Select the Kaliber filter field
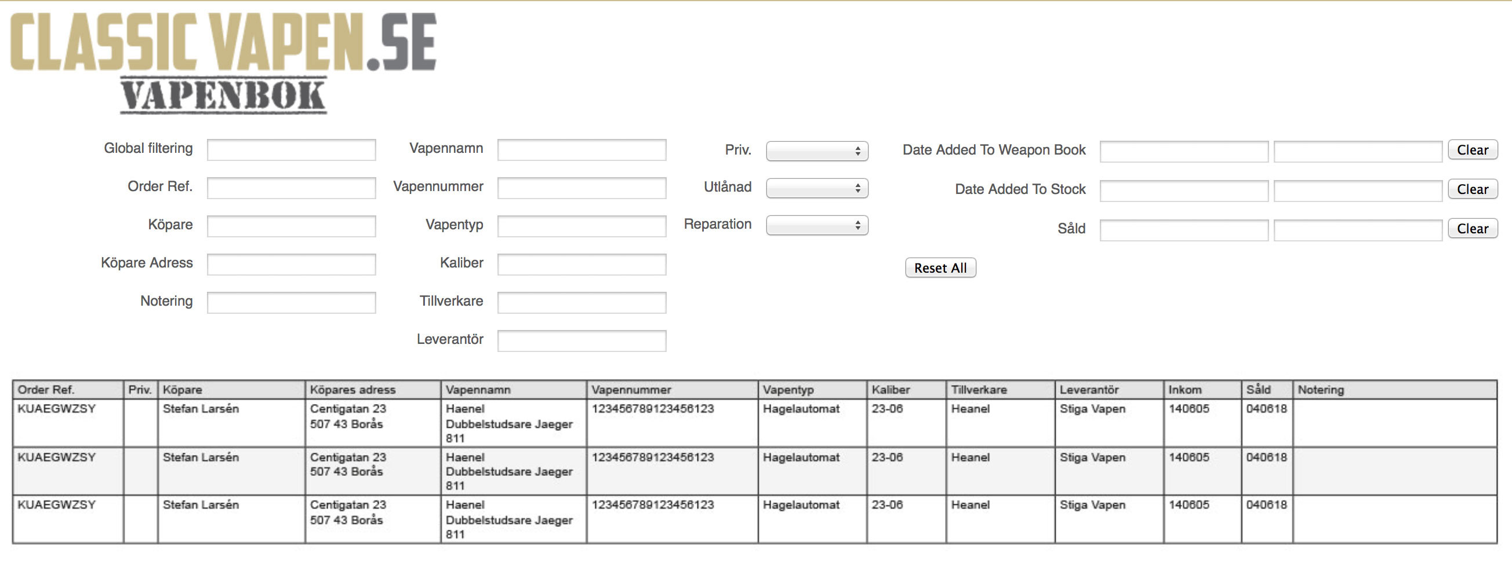This screenshot has width=1512, height=561. click(581, 265)
